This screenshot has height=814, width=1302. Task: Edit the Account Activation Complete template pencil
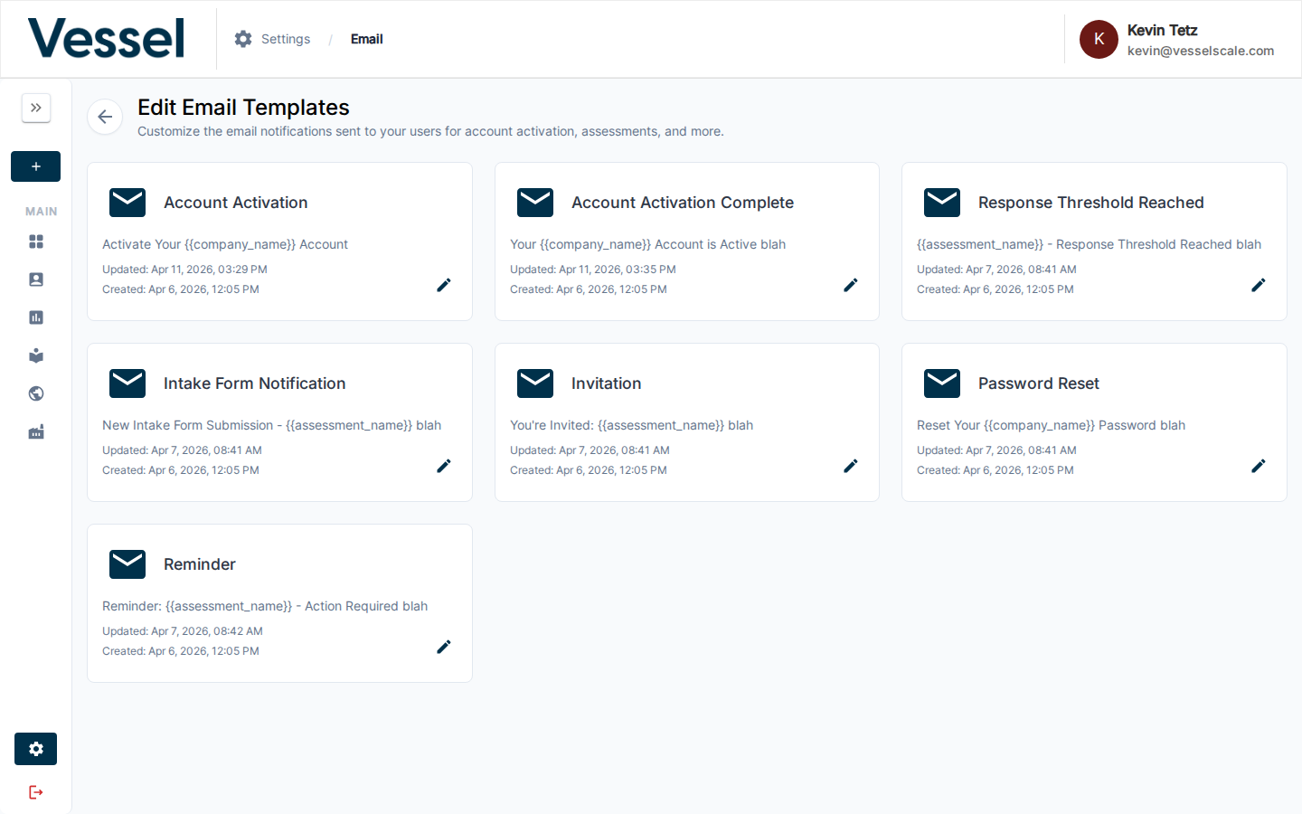point(851,285)
